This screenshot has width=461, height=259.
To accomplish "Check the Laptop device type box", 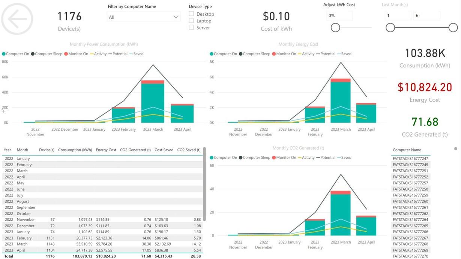I will pyautogui.click(x=191, y=21).
